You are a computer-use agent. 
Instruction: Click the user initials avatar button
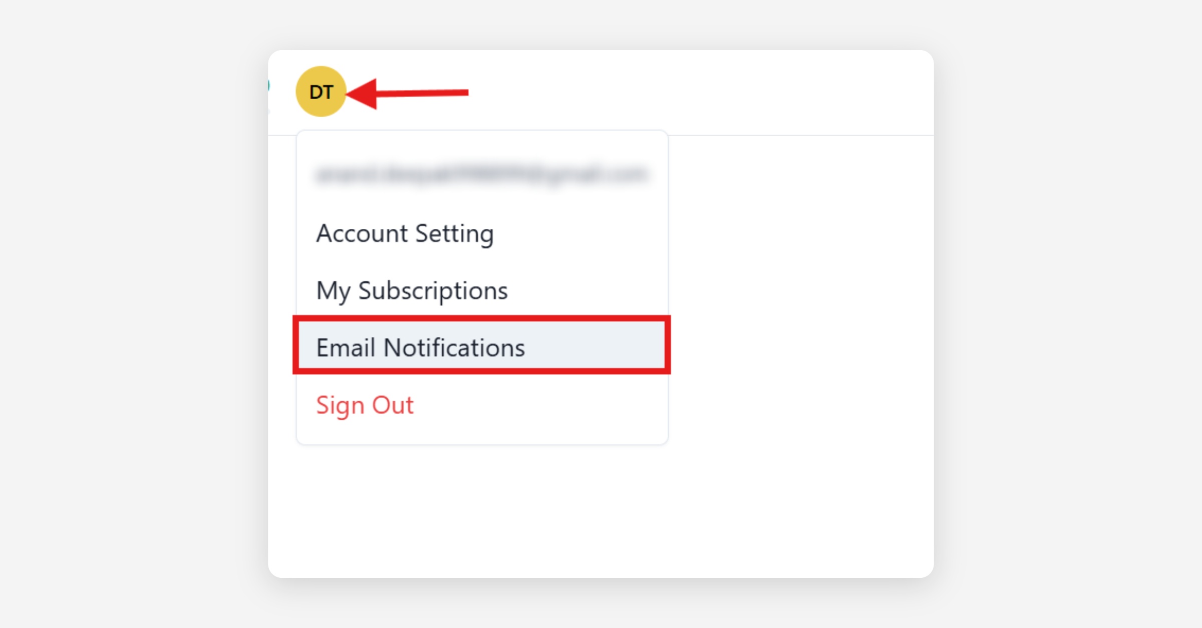point(321,92)
